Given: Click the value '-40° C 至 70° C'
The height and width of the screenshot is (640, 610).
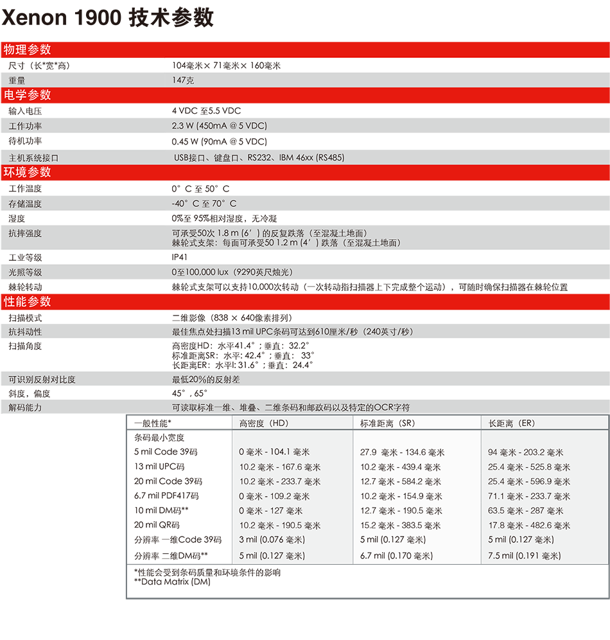Looking at the screenshot, I should (204, 203).
